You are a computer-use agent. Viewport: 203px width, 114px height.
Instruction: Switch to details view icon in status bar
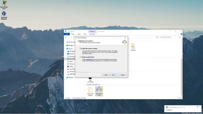pyautogui.click(x=179, y=98)
